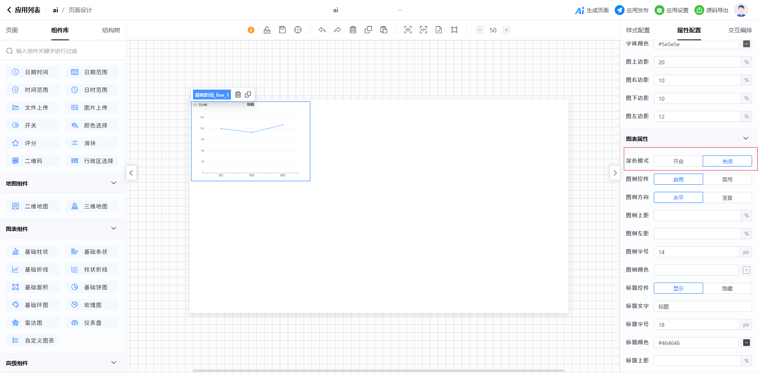Click the orange info icon
This screenshot has height=373, width=758.
(251, 30)
